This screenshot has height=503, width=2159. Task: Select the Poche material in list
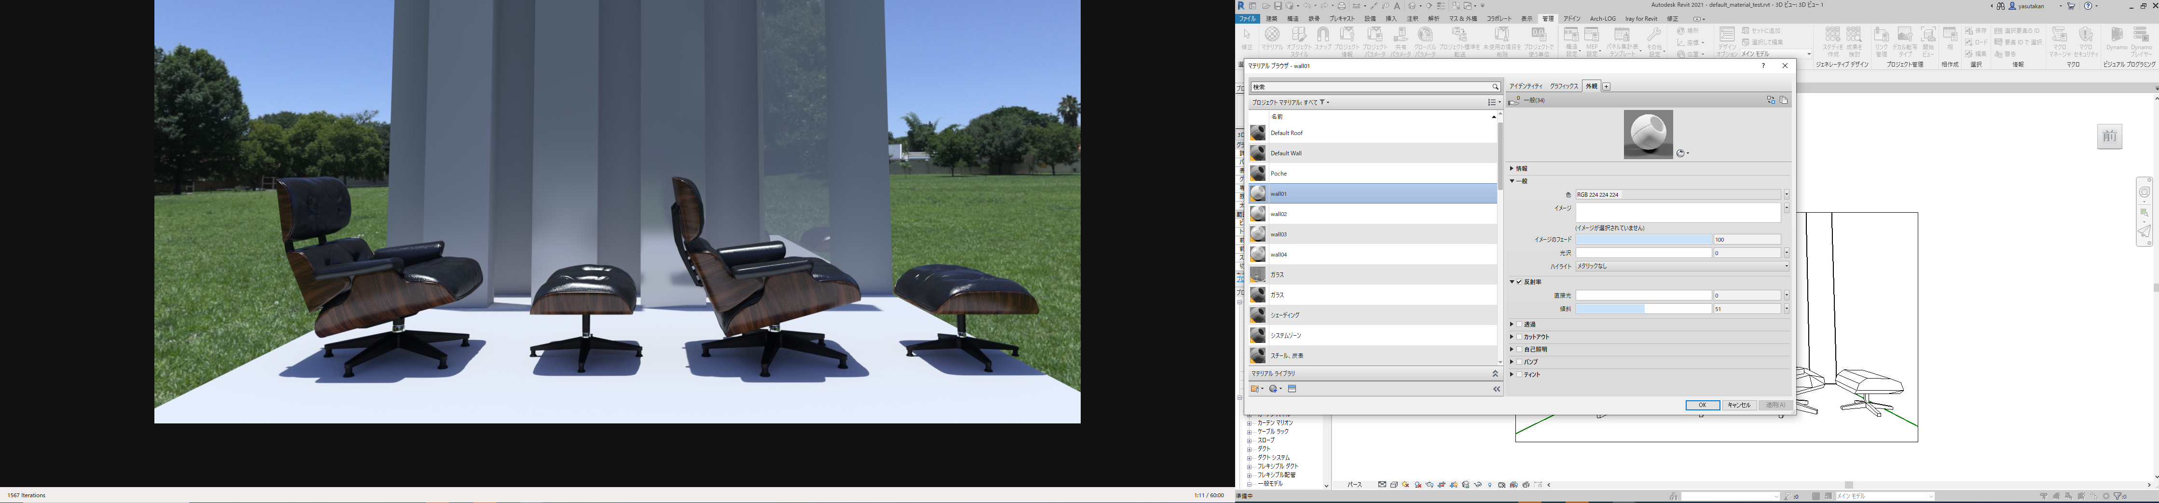[1373, 174]
